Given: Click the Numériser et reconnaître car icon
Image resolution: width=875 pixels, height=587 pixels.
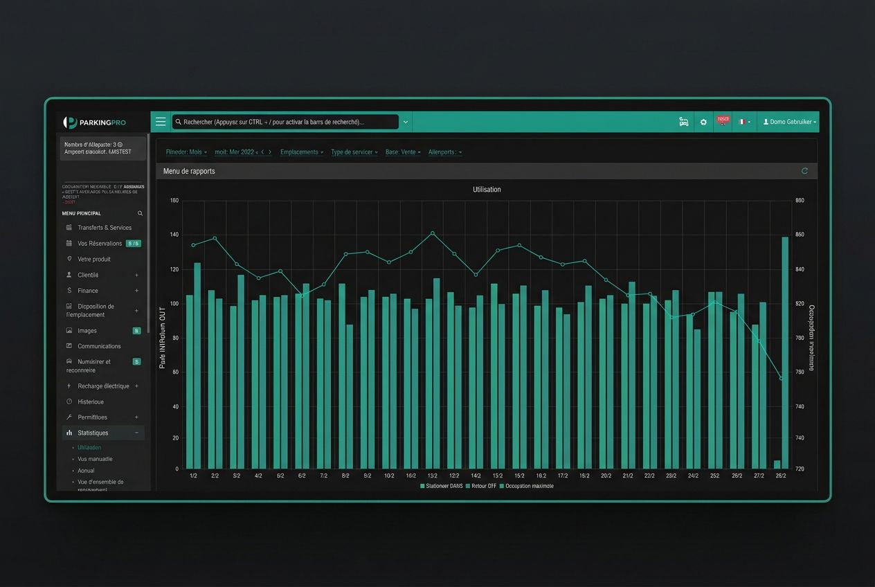Looking at the screenshot, I should coord(69,361).
